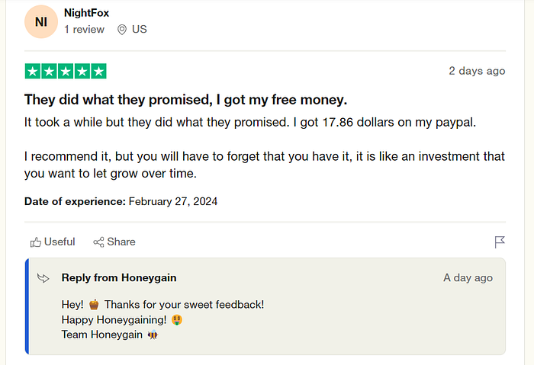Viewport: 534px width, 365px height.
Task: Click the Useful thumbs-up icon
Action: pos(35,242)
